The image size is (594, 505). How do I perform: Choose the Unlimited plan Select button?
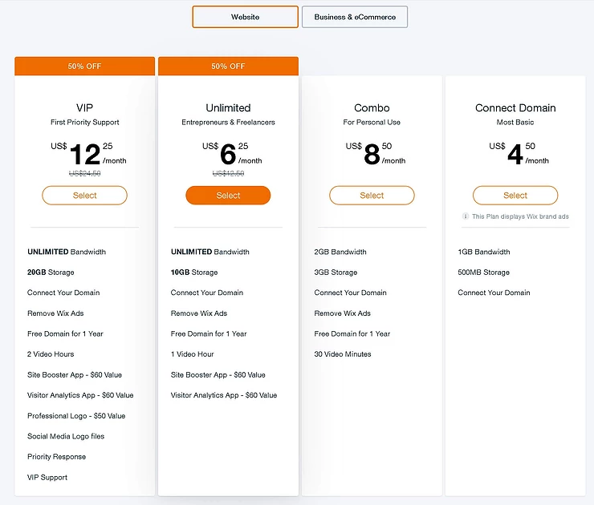pyautogui.click(x=228, y=196)
